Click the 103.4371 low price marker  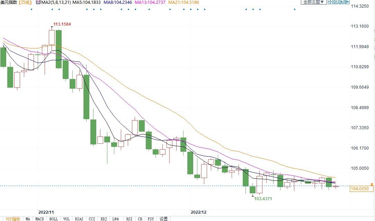coord(263,199)
